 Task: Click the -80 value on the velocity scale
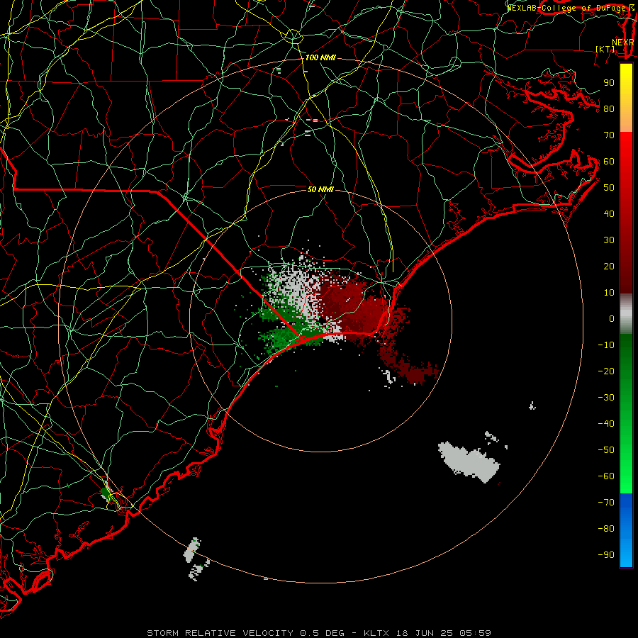click(x=606, y=529)
